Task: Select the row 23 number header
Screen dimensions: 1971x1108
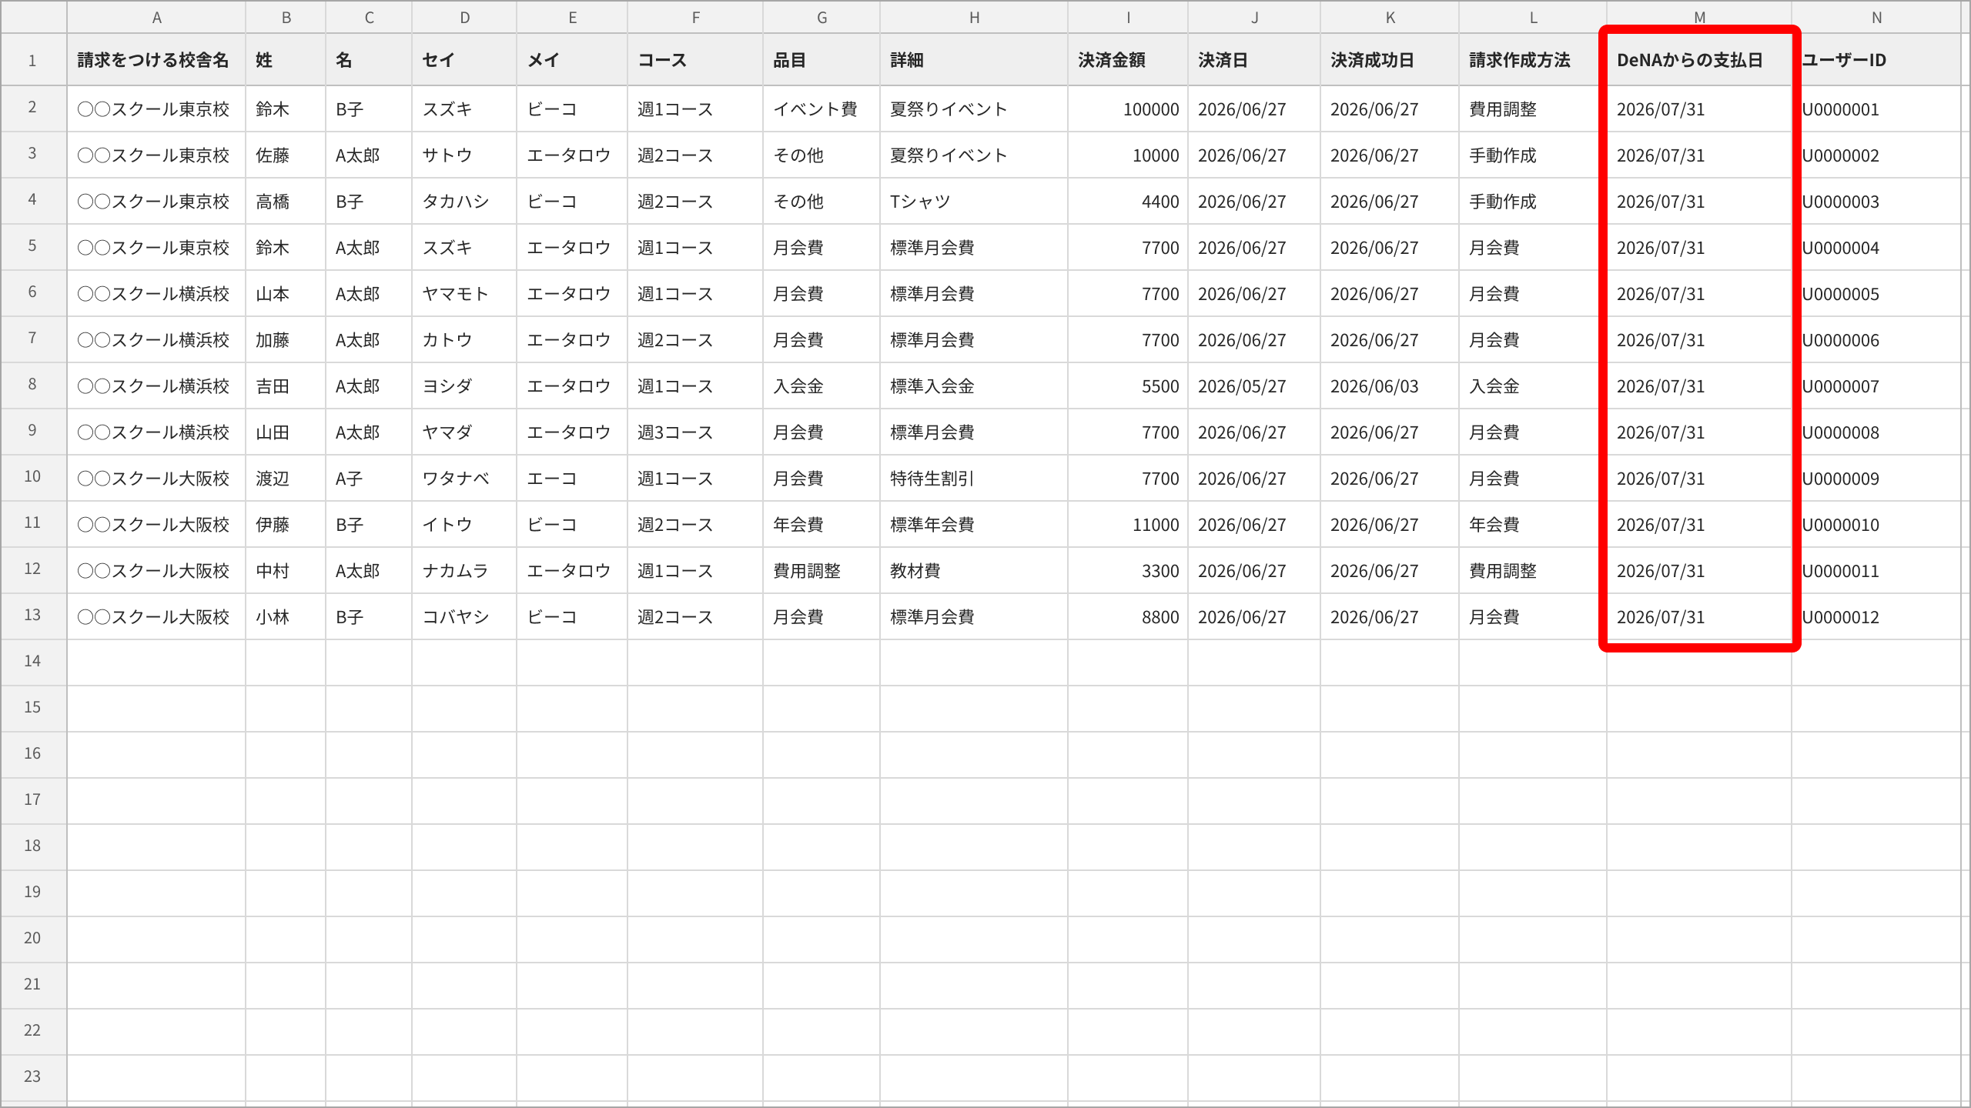Action: [x=33, y=1077]
